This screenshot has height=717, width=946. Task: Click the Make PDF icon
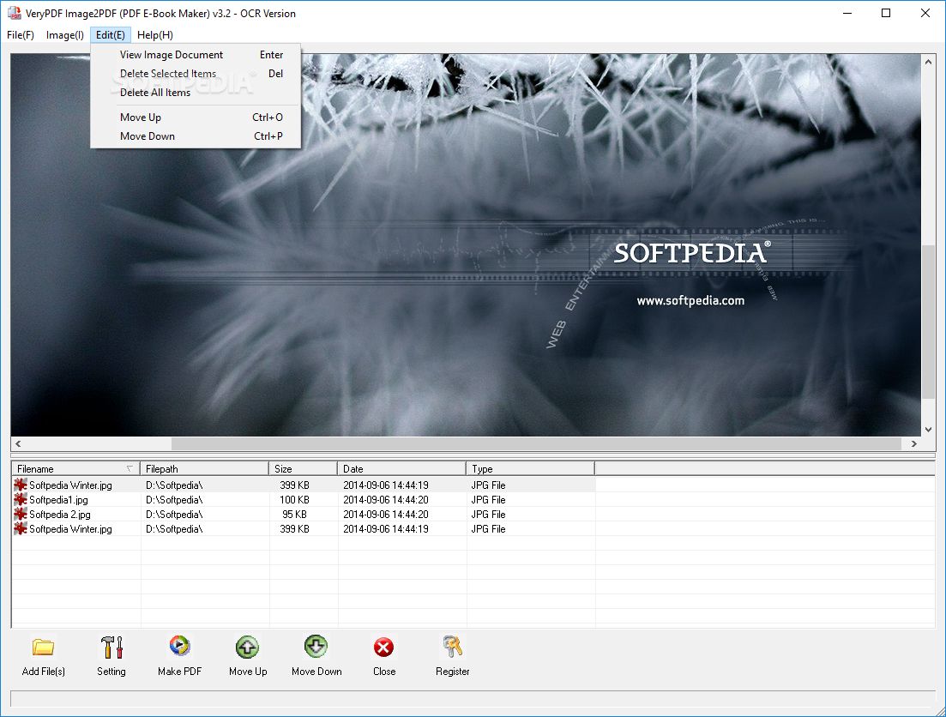[x=180, y=647]
